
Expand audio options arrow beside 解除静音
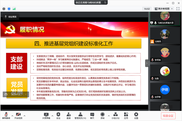[12, 116]
